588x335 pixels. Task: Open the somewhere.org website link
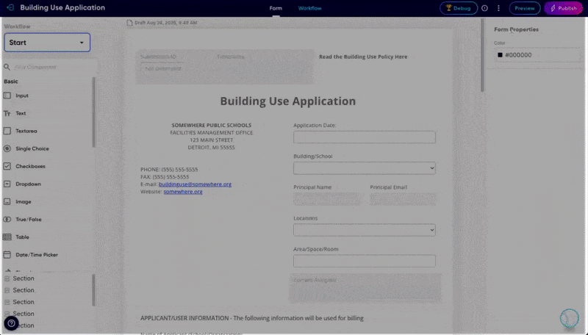tap(183, 192)
